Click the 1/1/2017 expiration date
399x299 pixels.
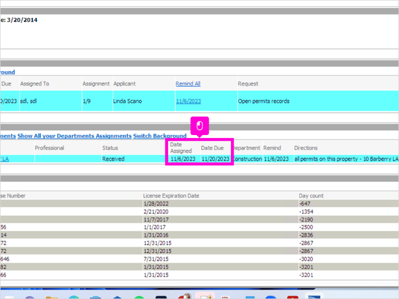coord(154,227)
